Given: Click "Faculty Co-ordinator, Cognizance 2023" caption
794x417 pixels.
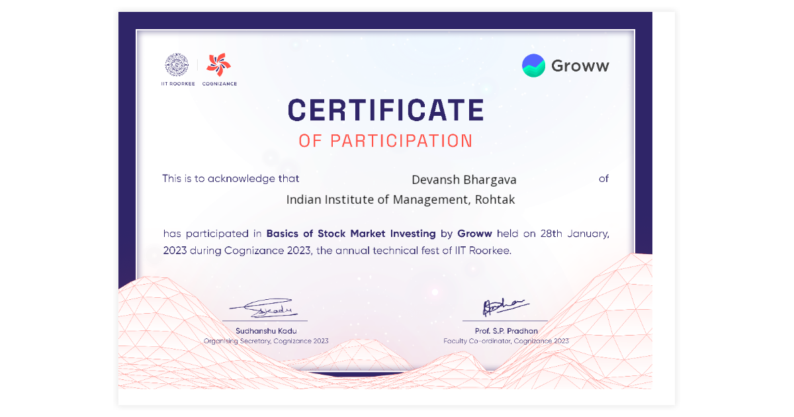Looking at the screenshot, I should [x=506, y=341].
